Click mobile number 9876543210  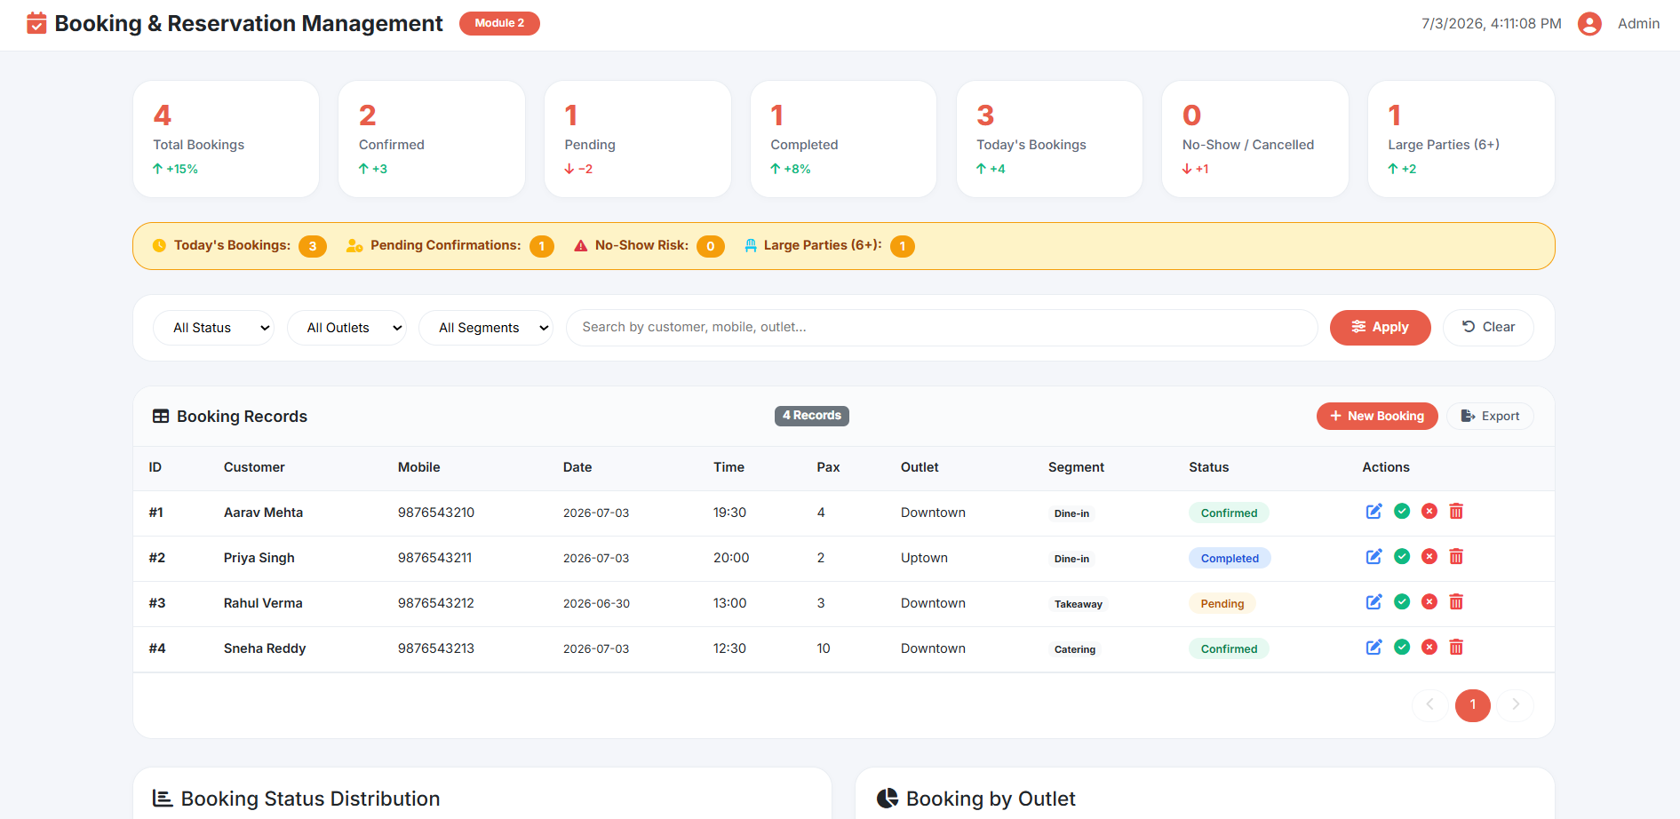[436, 513]
